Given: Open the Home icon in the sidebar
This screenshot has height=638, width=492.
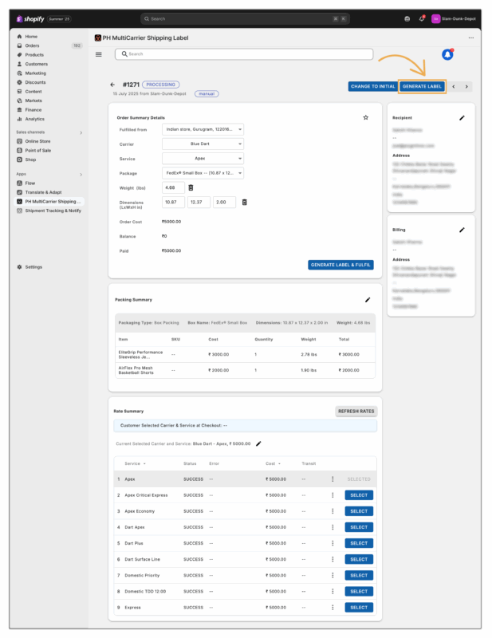Looking at the screenshot, I should (x=19, y=37).
